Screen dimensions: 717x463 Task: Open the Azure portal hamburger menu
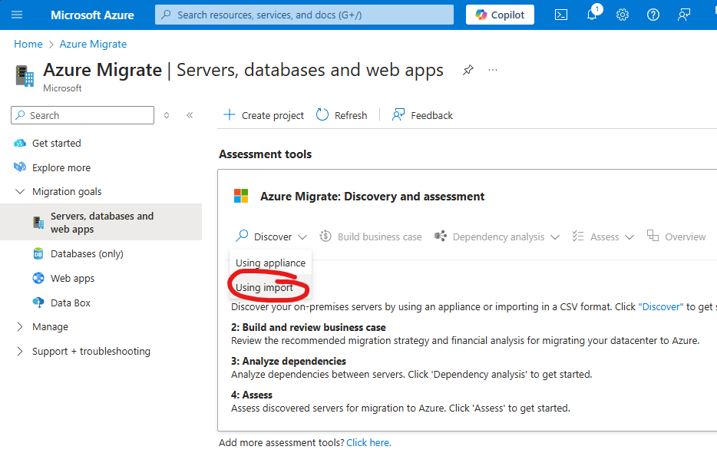(x=17, y=15)
